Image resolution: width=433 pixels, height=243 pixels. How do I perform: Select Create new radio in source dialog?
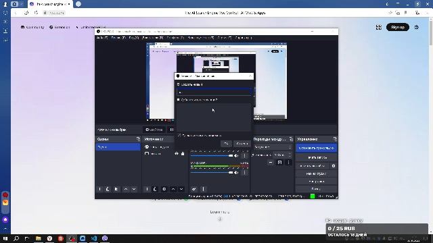[179, 84]
